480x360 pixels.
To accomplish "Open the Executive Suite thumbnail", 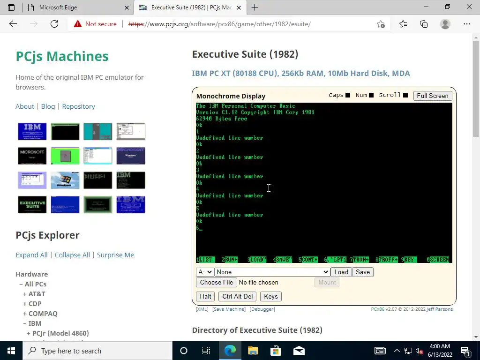I will pyautogui.click(x=32, y=204).
